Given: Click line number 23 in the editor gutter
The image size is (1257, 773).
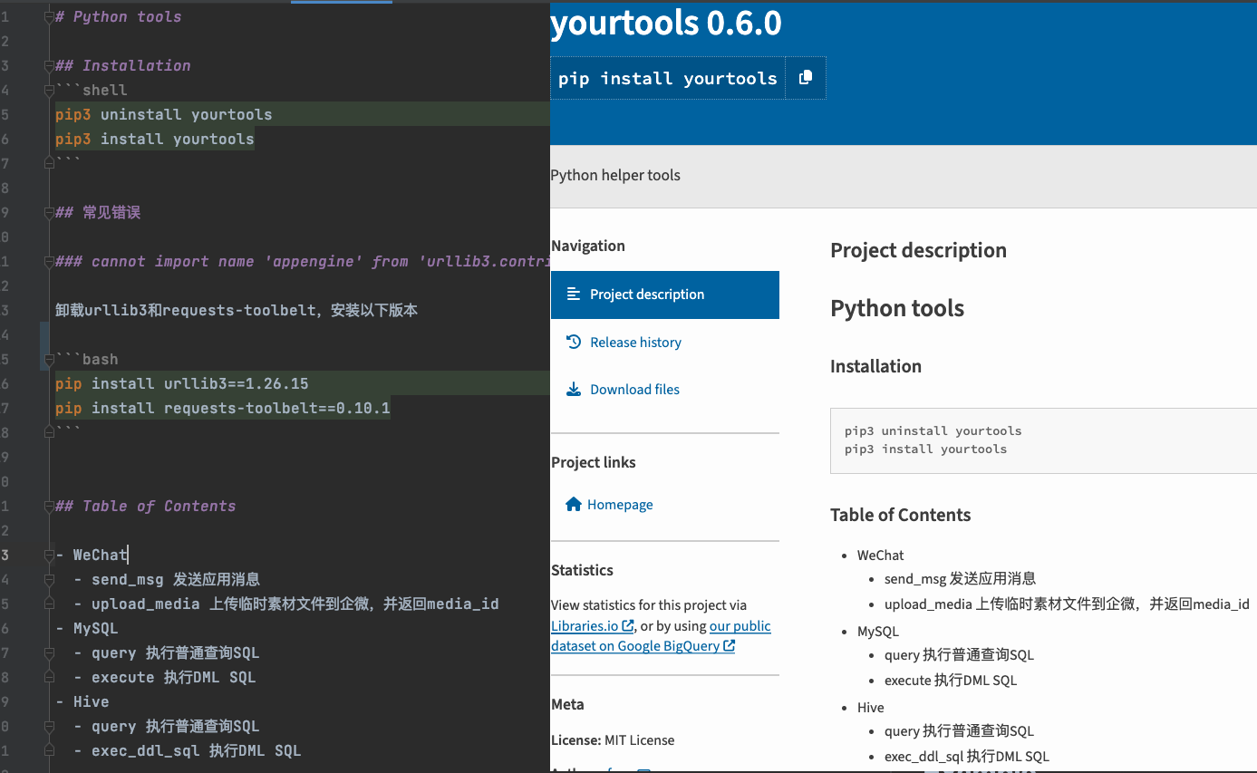Looking at the screenshot, I should [x=9, y=555].
